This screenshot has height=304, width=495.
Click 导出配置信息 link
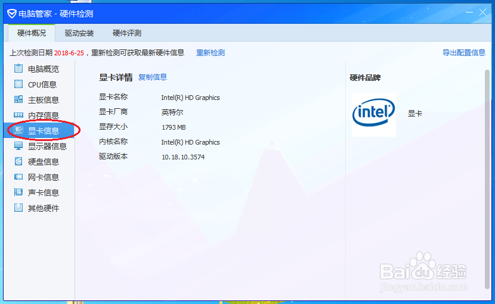[464, 52]
